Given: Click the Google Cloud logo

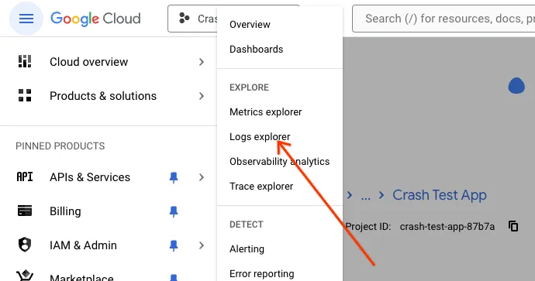Looking at the screenshot, I should point(95,19).
